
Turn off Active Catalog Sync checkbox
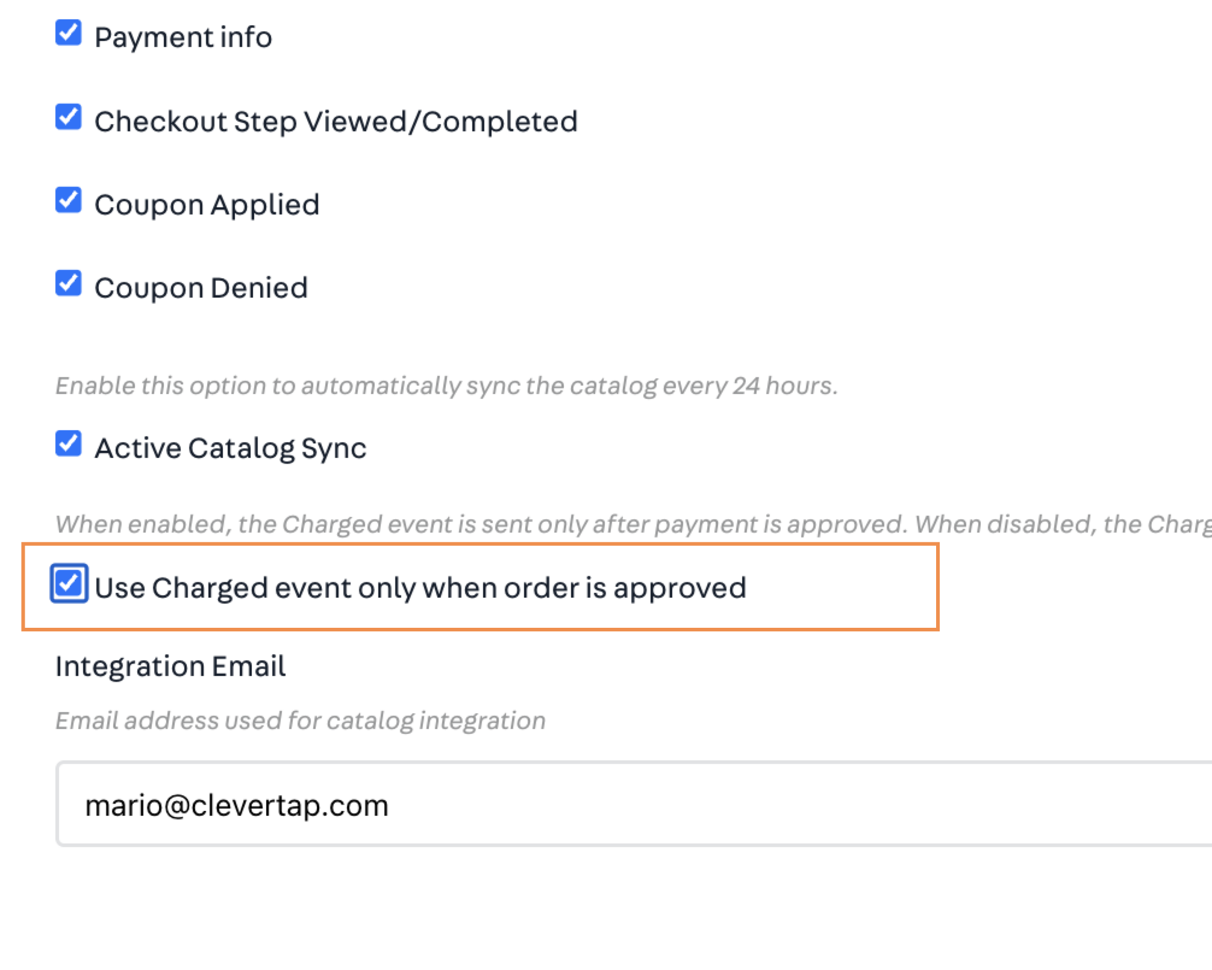pos(68,443)
